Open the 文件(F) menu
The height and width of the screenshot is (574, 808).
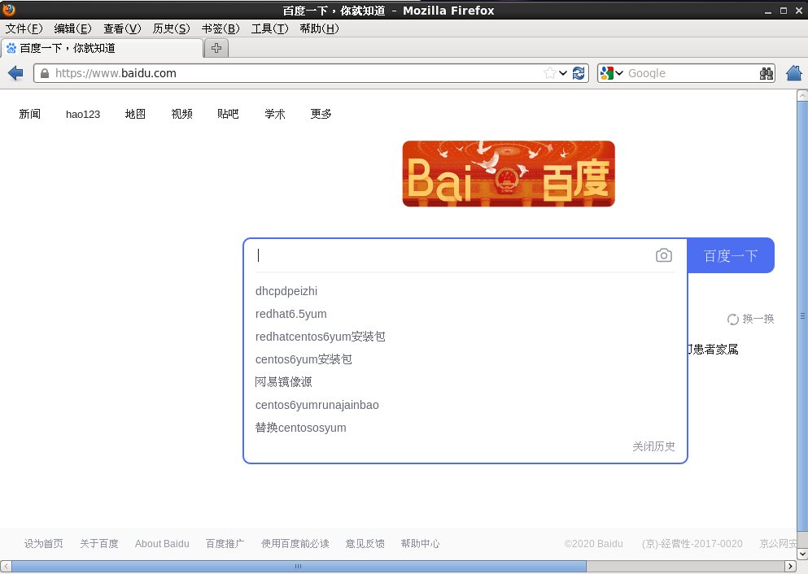(24, 28)
